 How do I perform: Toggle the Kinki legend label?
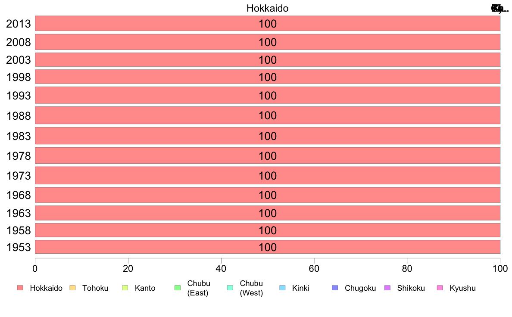[x=300, y=288]
